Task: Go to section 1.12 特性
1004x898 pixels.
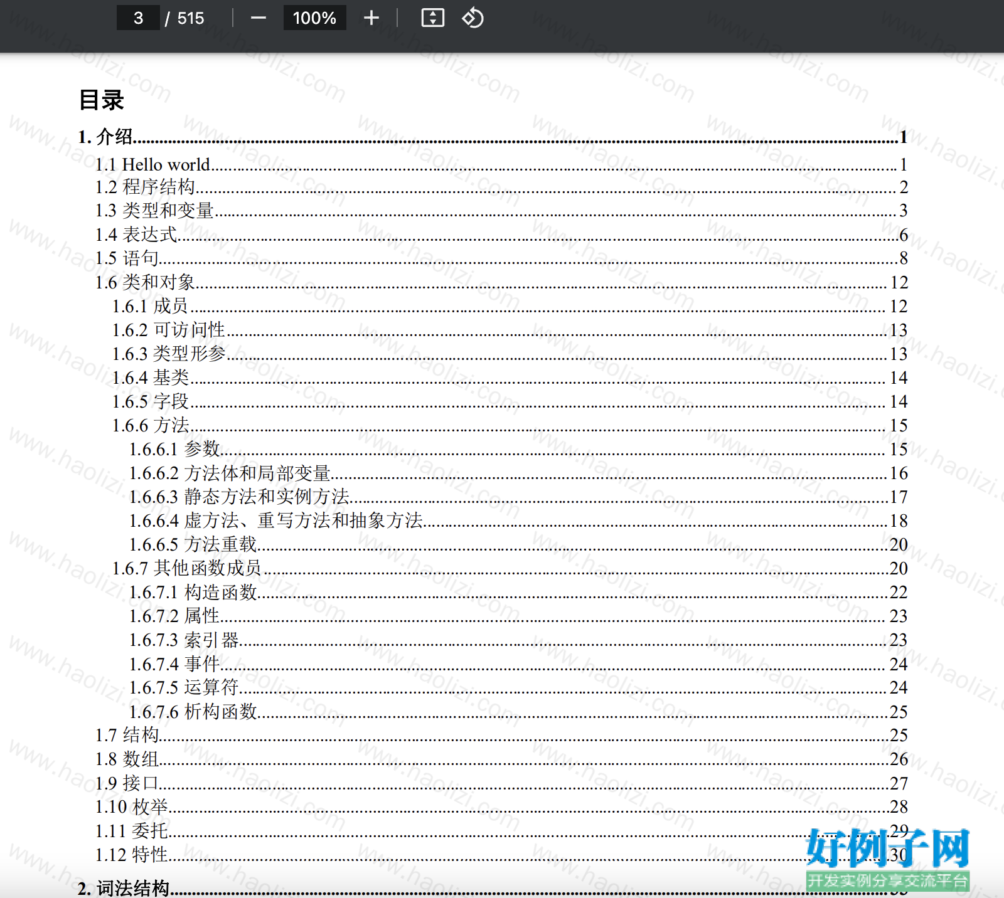Action: (501, 854)
